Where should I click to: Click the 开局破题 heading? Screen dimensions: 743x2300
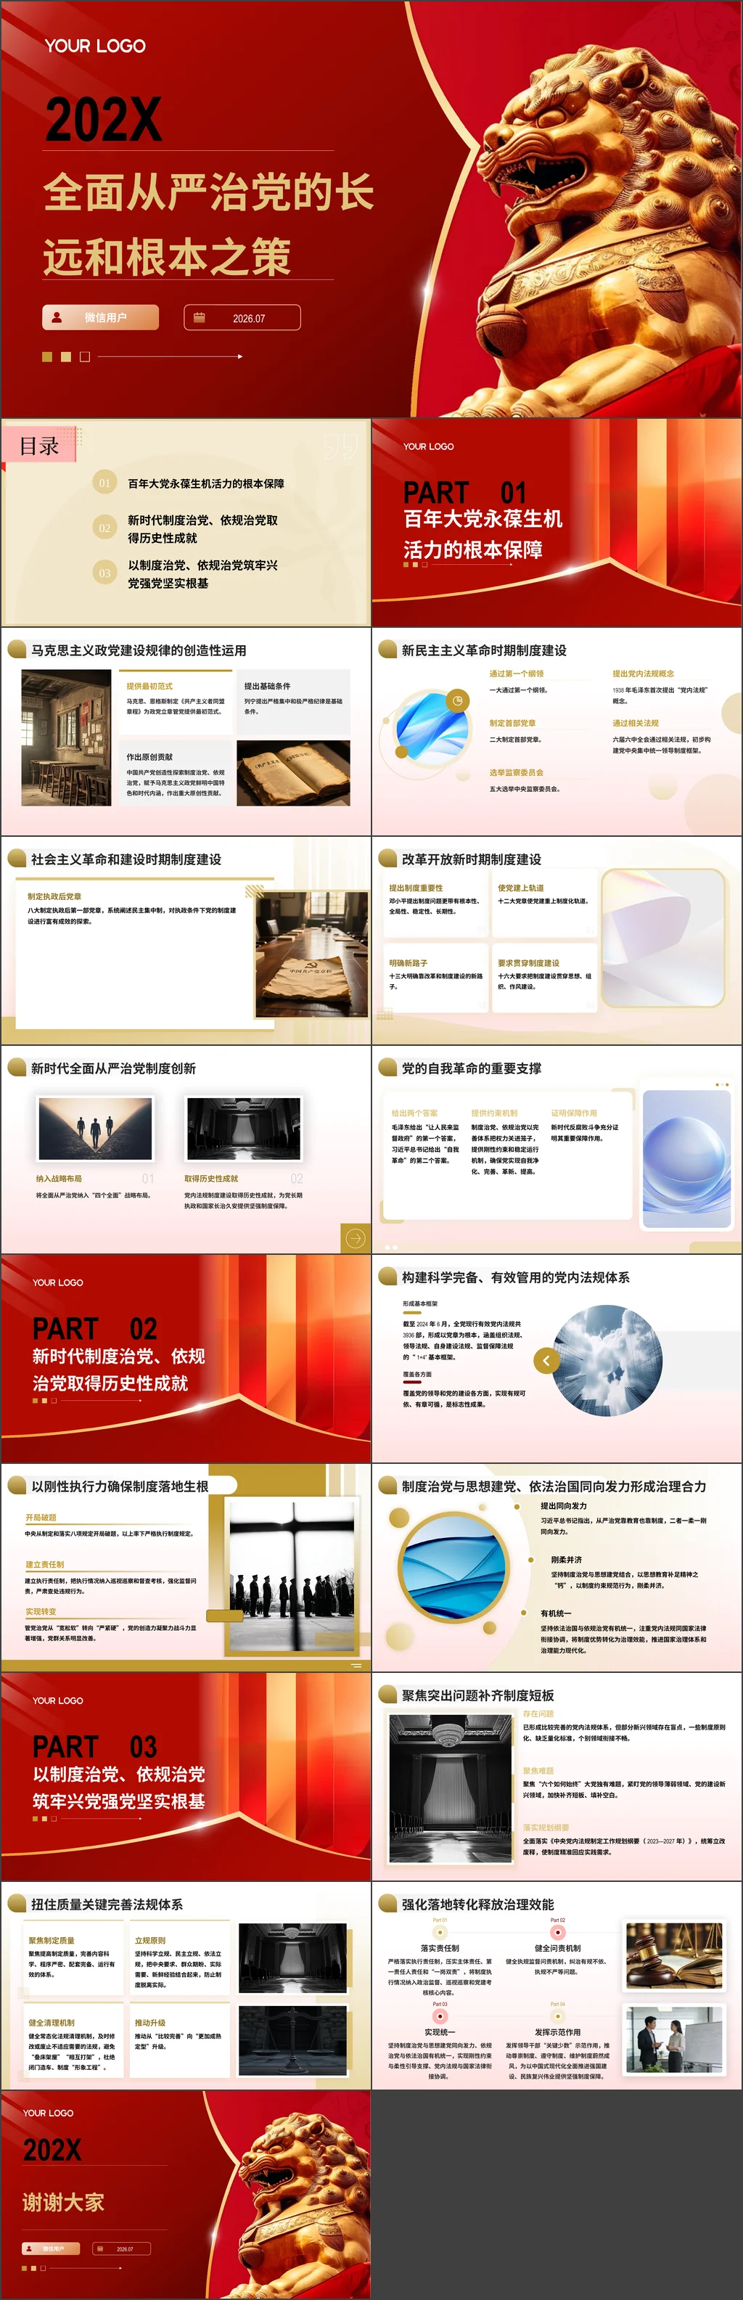pyautogui.click(x=41, y=1518)
